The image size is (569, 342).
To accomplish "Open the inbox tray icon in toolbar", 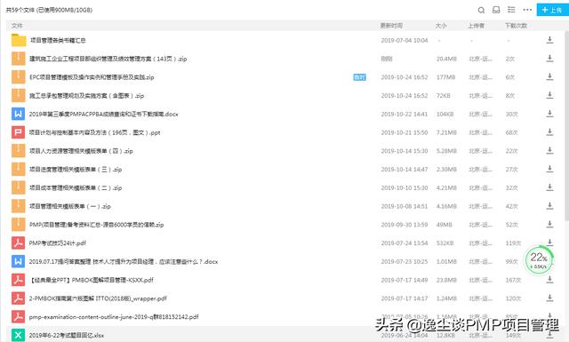I will coord(496,10).
